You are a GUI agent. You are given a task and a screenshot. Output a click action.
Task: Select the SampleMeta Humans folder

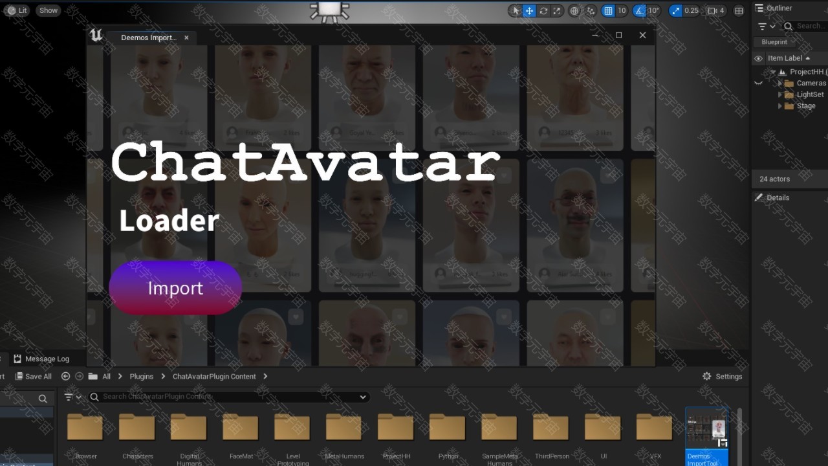[499, 439]
